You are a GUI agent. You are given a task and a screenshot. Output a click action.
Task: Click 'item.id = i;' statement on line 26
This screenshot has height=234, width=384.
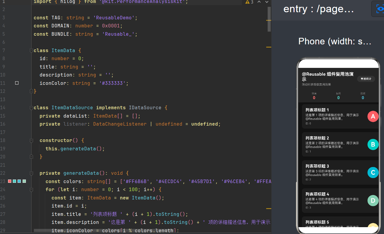(69, 206)
